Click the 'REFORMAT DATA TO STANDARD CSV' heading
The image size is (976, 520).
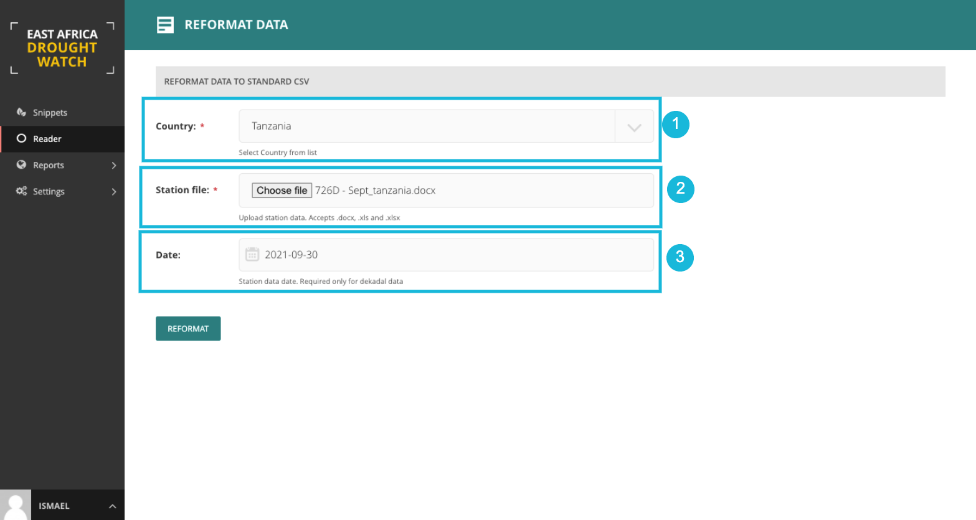pos(237,82)
